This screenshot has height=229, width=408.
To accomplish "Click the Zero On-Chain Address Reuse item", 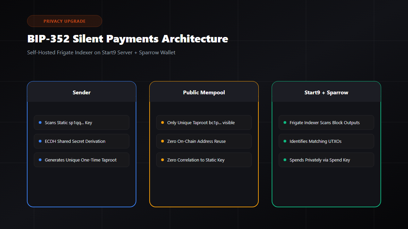I will tap(204, 141).
